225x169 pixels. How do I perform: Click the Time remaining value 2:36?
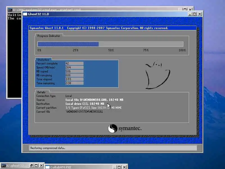(75, 83)
